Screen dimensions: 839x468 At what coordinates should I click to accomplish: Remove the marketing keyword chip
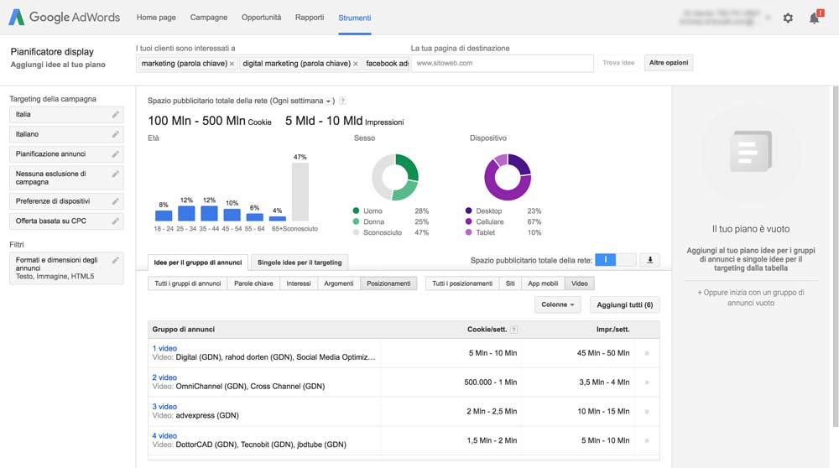coord(232,64)
